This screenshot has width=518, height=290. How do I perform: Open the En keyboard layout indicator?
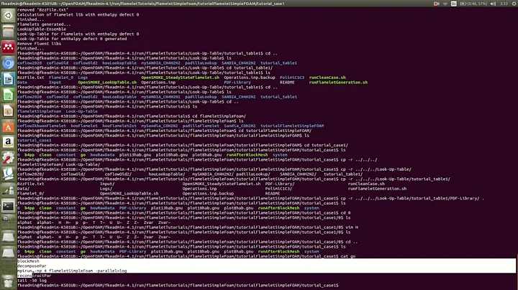coord(453,4)
